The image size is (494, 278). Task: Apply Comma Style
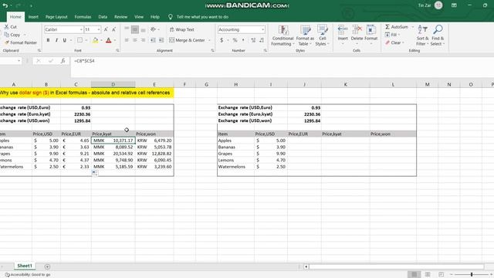point(243,40)
